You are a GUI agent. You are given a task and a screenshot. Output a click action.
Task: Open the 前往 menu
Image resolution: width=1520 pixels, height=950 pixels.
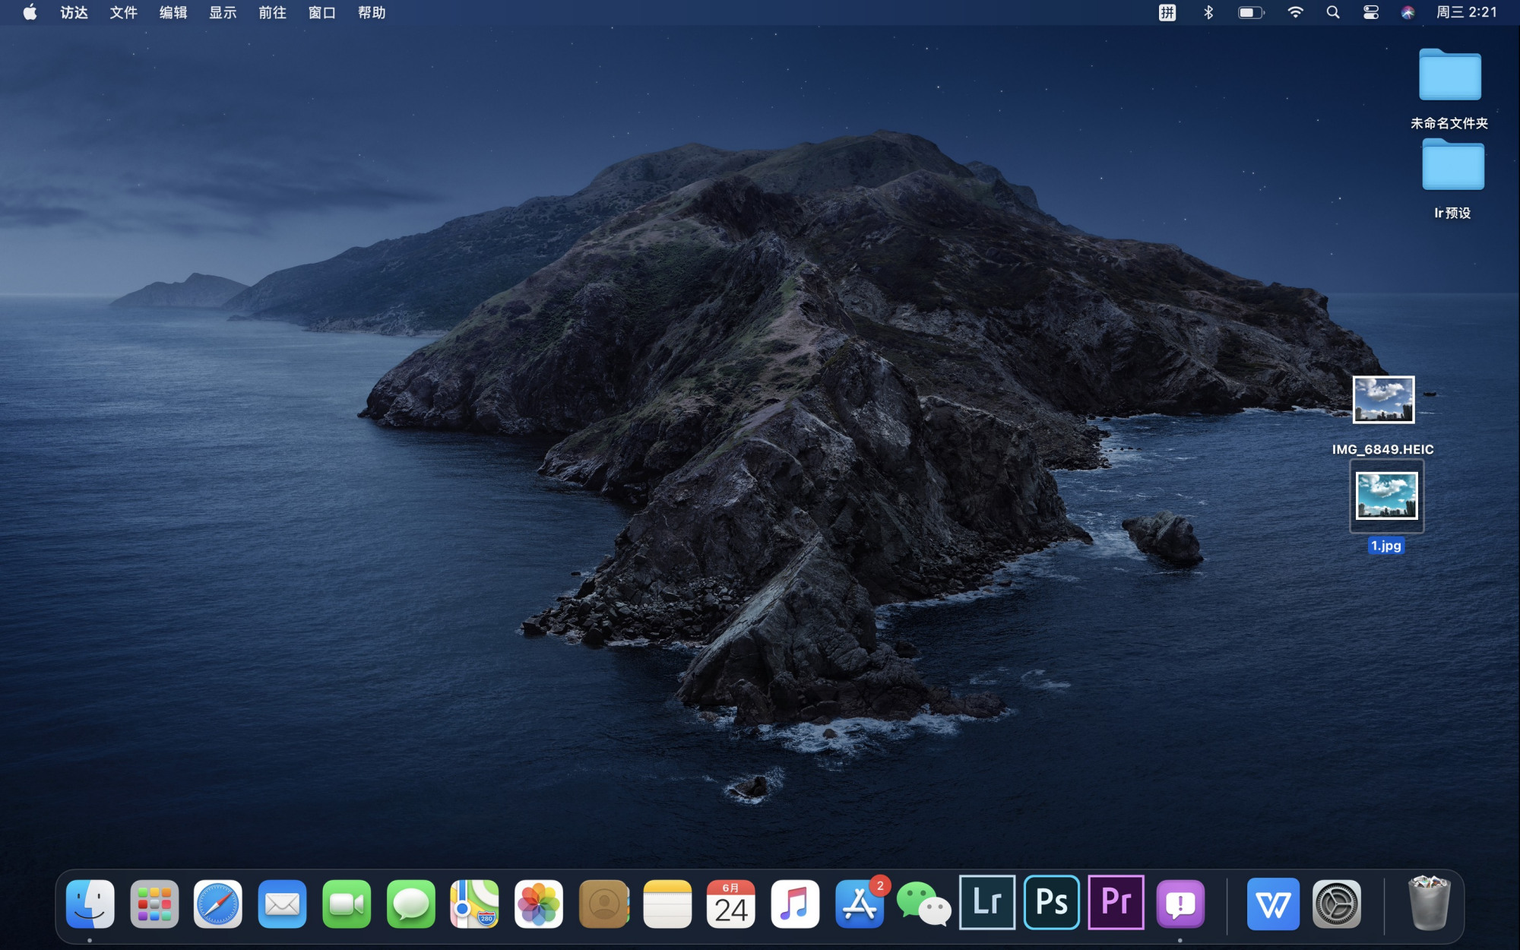[273, 12]
